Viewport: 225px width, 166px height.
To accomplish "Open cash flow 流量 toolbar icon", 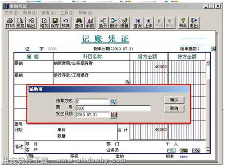I will pos(124,23).
